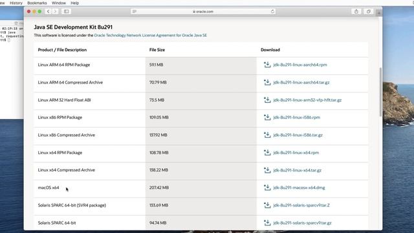The height and width of the screenshot is (233, 414).
Task: Add a new tab with plus button
Action: coord(379,12)
